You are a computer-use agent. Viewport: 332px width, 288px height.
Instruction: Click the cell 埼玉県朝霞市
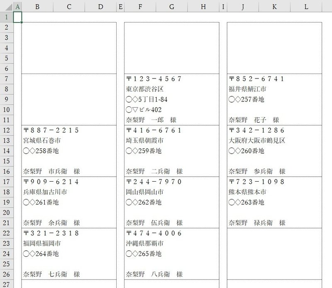[144, 140]
